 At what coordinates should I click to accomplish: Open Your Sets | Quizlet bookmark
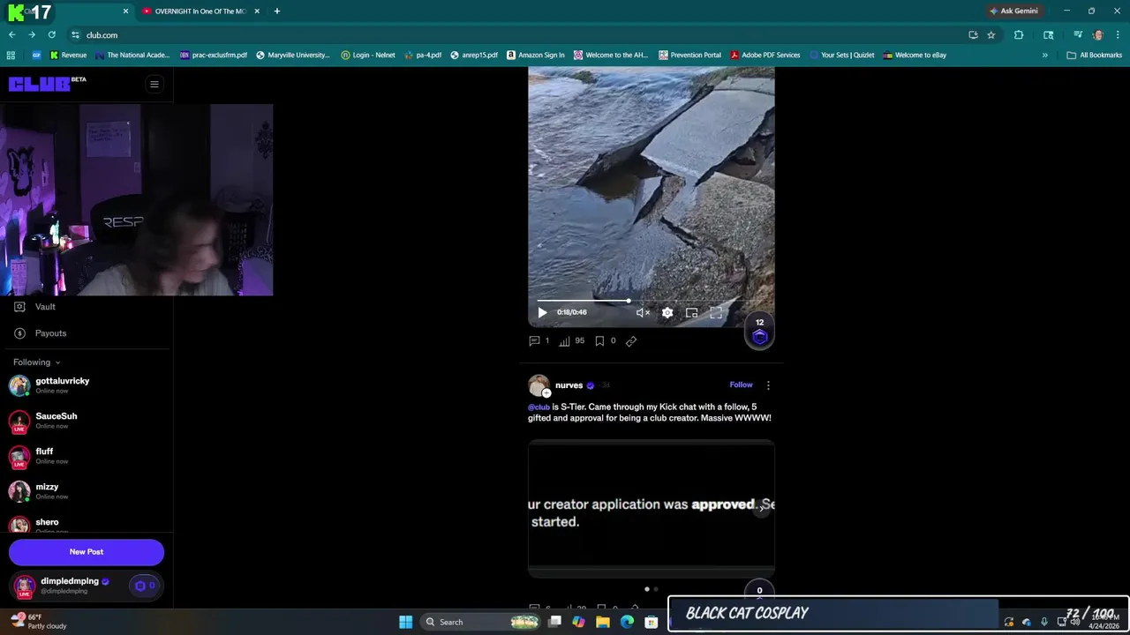(x=841, y=55)
